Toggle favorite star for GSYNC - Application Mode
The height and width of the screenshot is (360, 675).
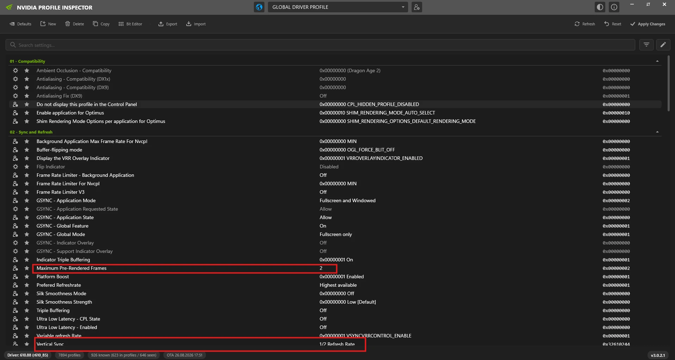(x=27, y=200)
